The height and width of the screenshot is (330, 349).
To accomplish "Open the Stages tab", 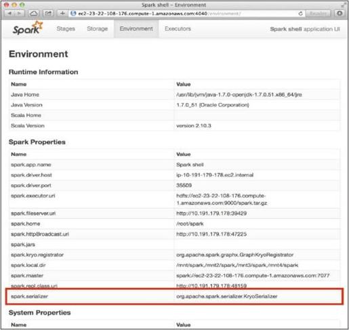I will (x=66, y=28).
